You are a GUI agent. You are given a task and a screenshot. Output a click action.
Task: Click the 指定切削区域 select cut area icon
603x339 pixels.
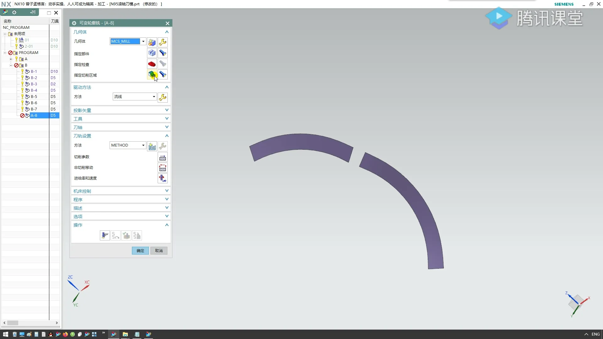pos(152,75)
